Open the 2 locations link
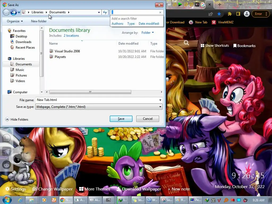Screen dimensions: 272x204 [71, 36]
